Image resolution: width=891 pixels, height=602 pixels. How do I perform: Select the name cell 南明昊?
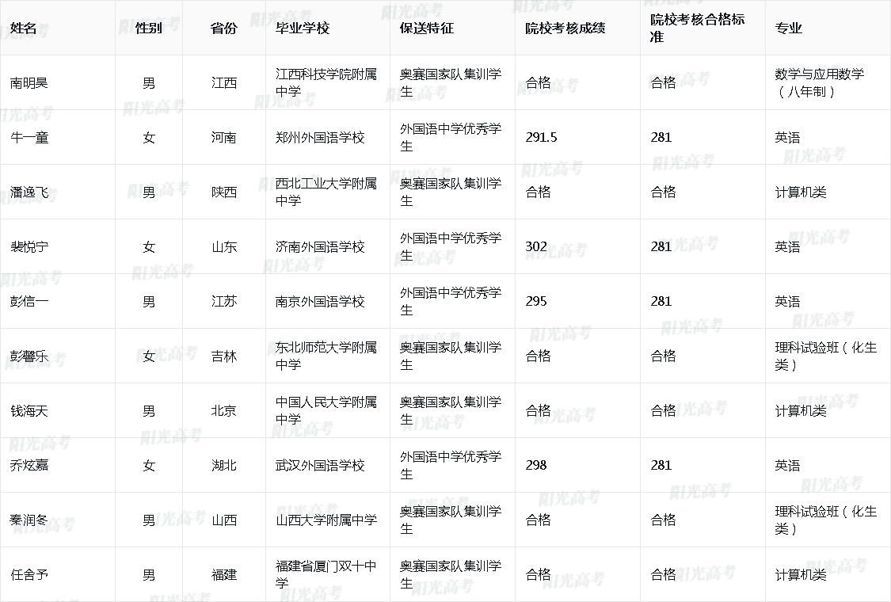pos(29,82)
